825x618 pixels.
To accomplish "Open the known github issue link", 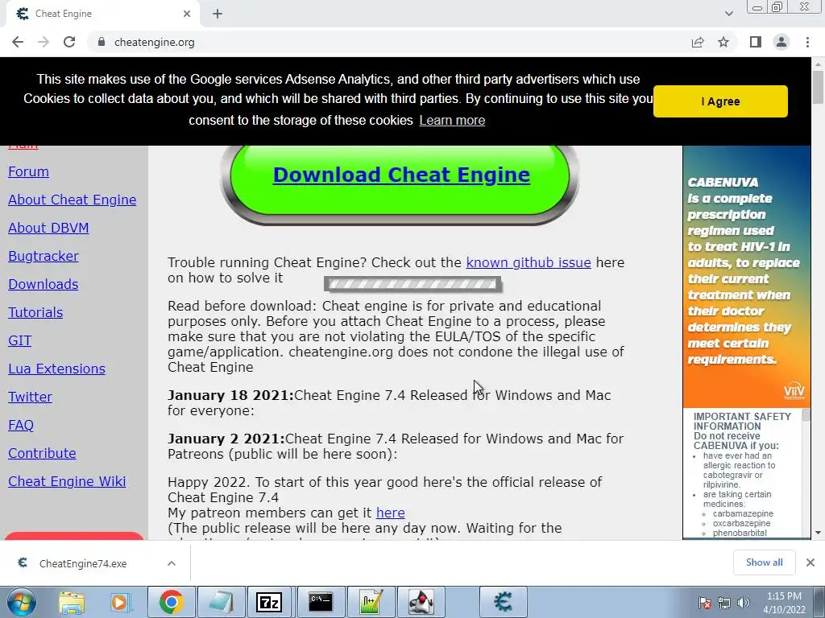I will click(529, 262).
